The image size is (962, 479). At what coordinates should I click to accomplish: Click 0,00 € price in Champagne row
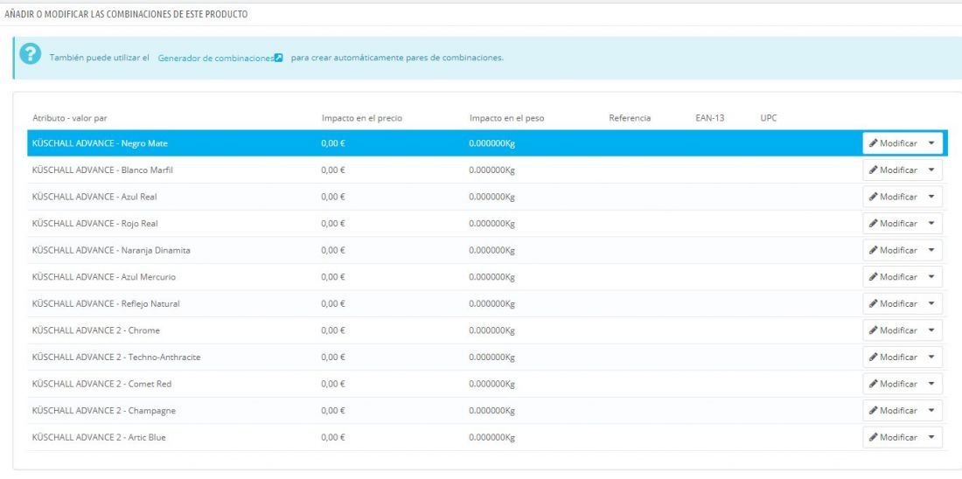333,411
